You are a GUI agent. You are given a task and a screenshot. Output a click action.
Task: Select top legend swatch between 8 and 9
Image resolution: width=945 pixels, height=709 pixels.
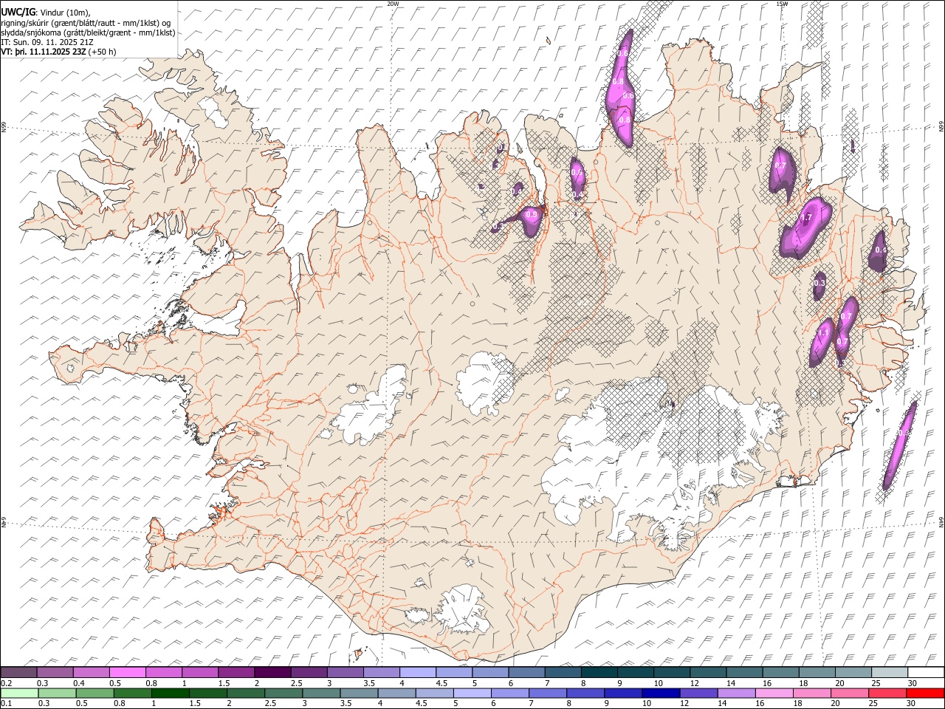pos(599,672)
